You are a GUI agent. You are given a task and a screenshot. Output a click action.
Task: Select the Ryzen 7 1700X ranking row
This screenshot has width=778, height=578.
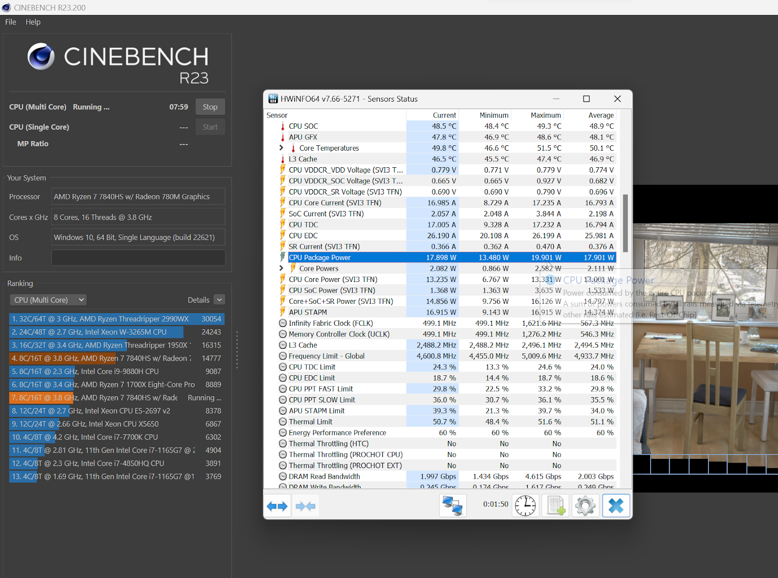click(117, 385)
